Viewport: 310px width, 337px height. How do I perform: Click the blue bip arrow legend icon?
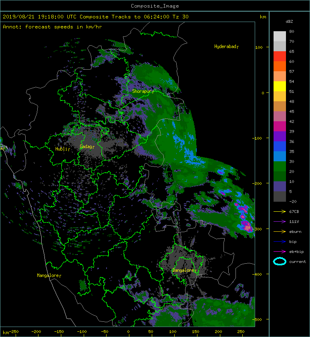[280, 242]
